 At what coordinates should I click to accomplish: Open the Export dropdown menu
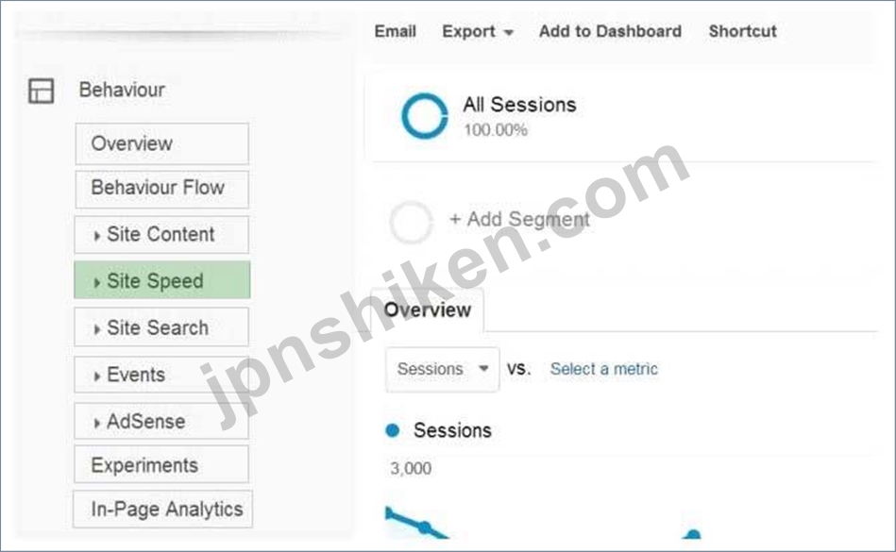(x=478, y=31)
